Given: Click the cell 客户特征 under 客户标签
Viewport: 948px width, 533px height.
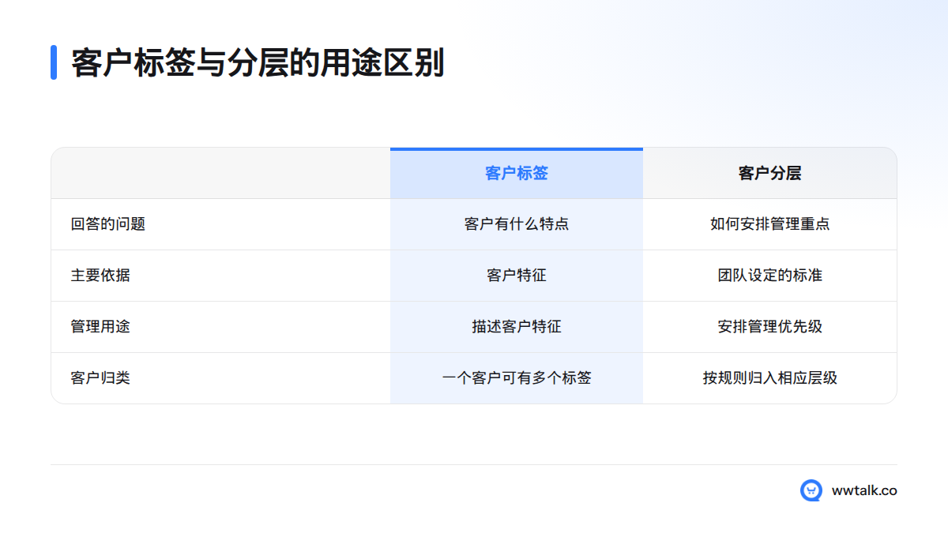Looking at the screenshot, I should tap(517, 276).
